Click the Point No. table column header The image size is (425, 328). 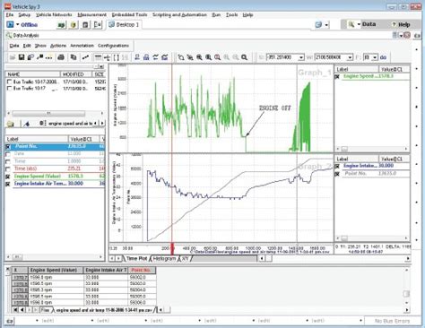[143, 270]
